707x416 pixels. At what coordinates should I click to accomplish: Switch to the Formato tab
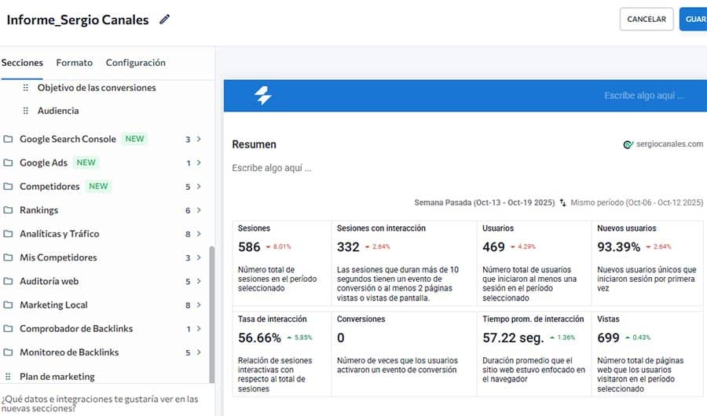point(74,63)
